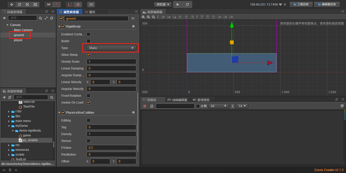
Task: Click the Linear Damping input field
Action: [111, 68]
